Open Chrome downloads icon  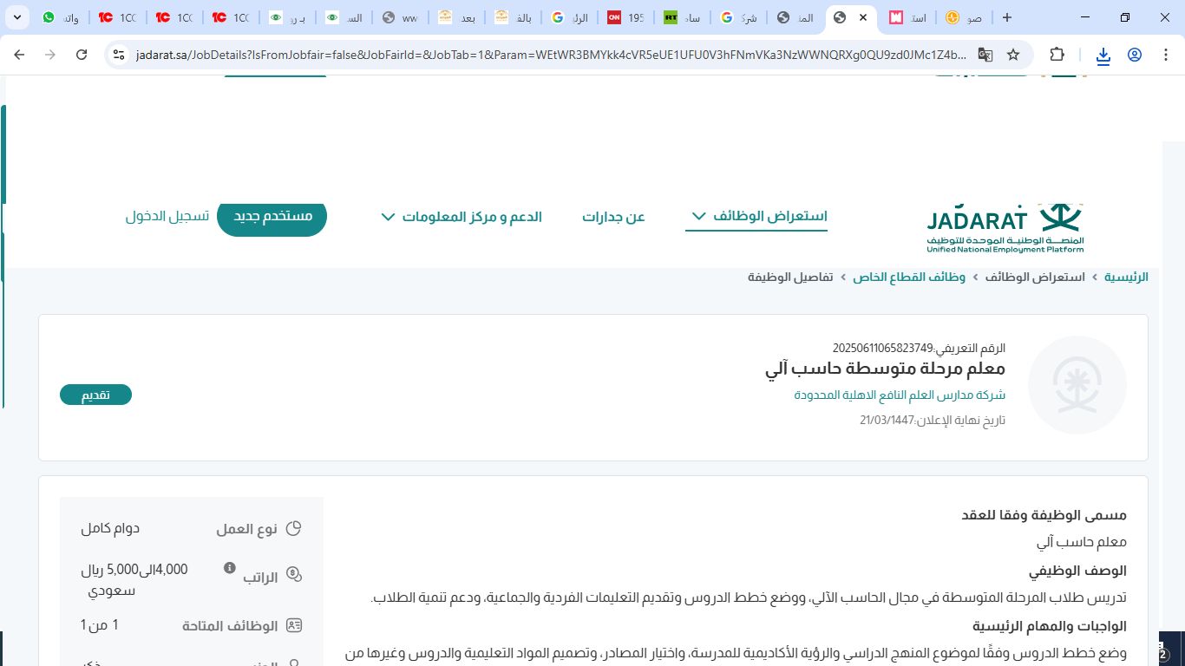1103,55
